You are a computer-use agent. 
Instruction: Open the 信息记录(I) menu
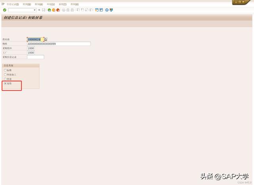[x=13, y=4]
